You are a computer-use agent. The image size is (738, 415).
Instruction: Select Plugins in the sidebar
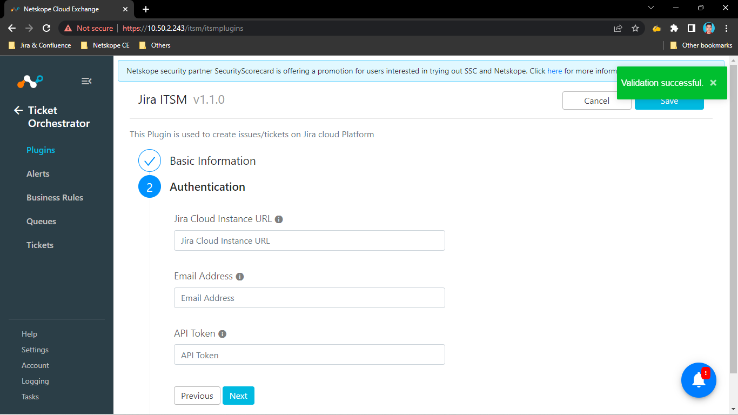point(41,150)
